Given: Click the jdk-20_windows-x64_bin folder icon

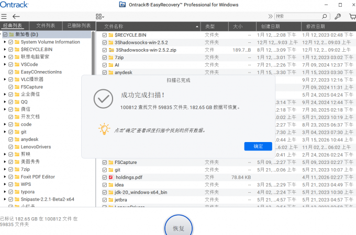Looking at the screenshot, I should point(111,192).
